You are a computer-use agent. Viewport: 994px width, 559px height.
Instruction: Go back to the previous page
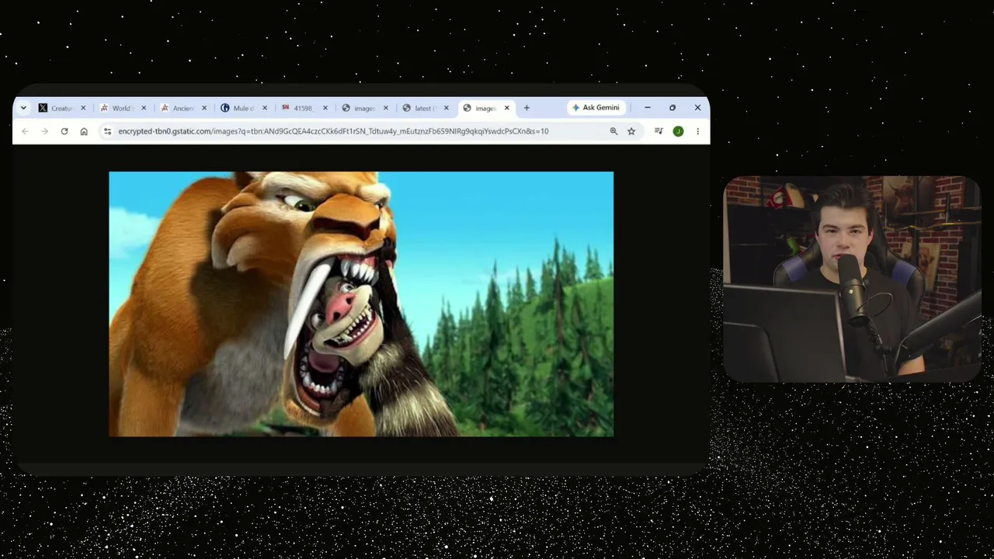25,131
